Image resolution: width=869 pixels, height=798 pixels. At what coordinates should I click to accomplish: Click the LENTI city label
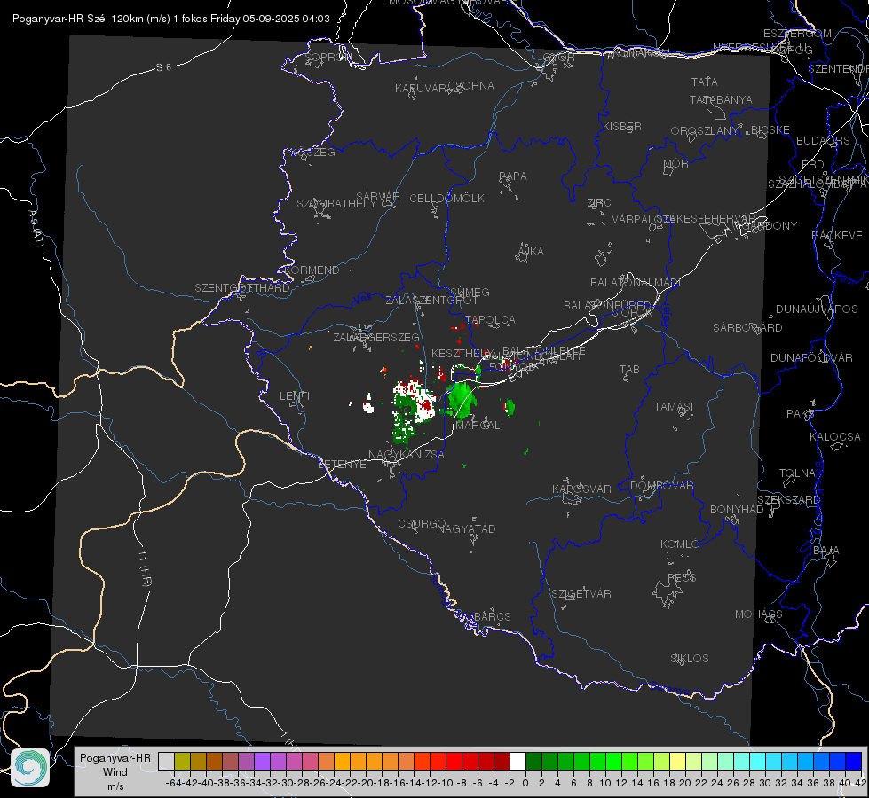tap(295, 396)
